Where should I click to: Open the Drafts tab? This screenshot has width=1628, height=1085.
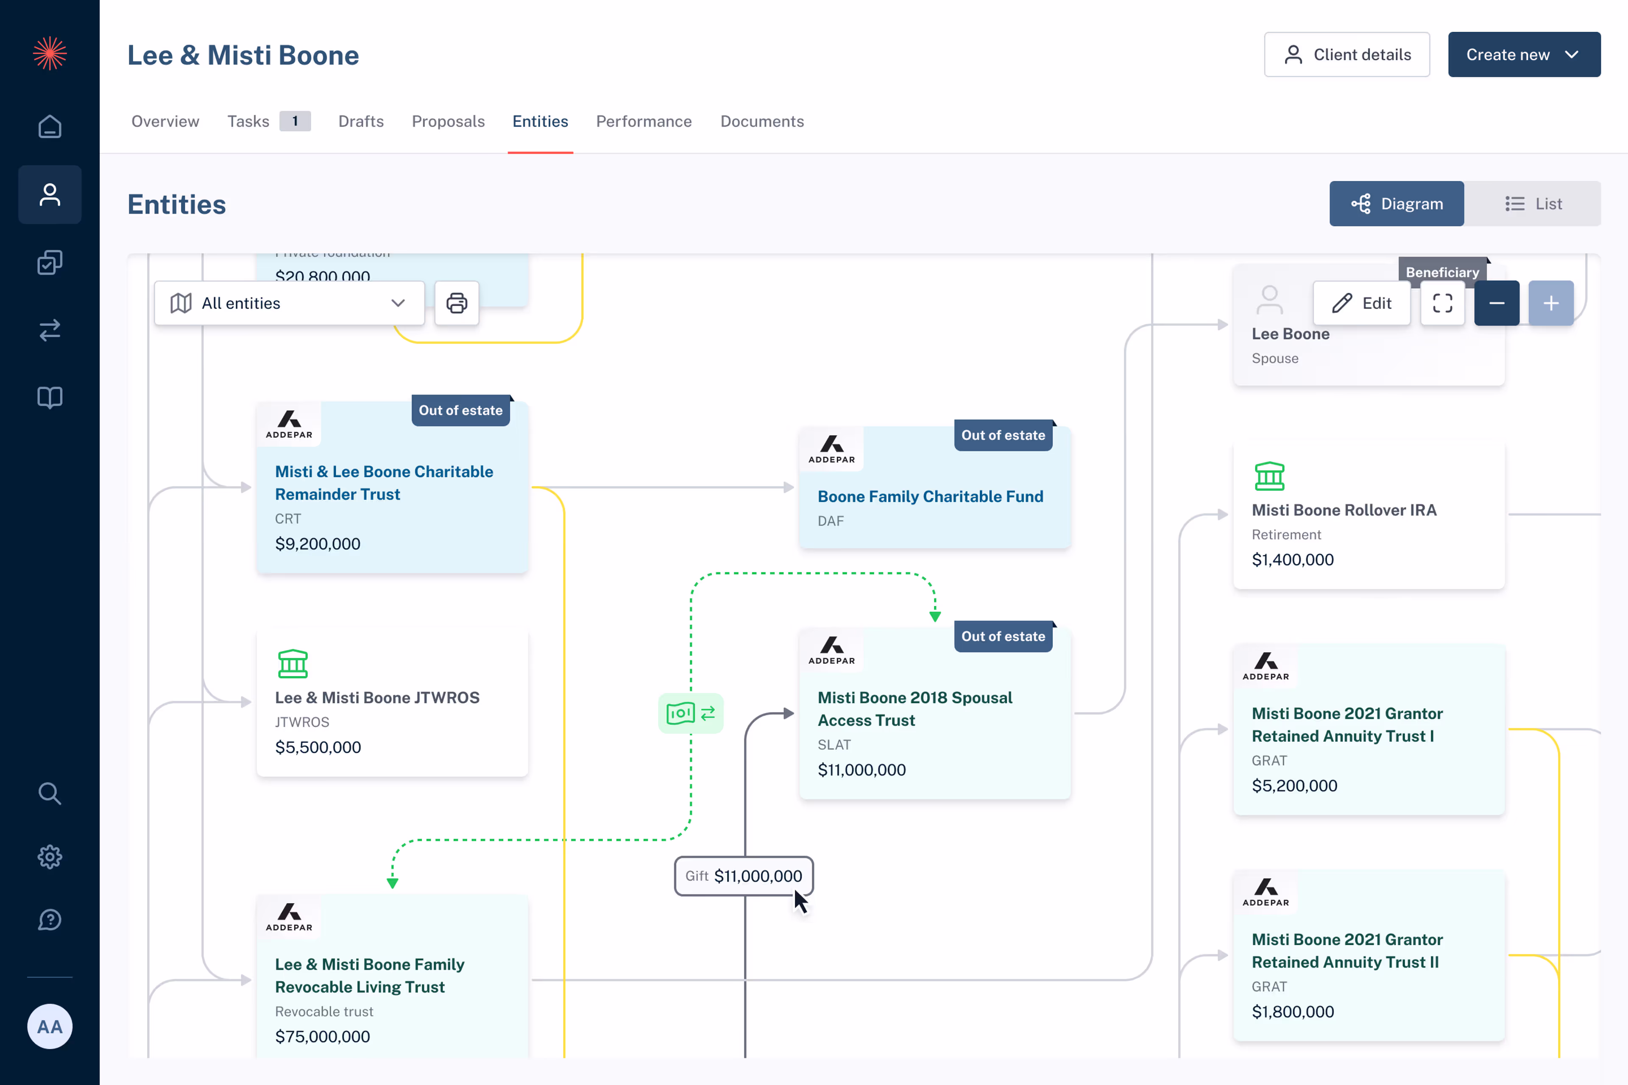[361, 121]
